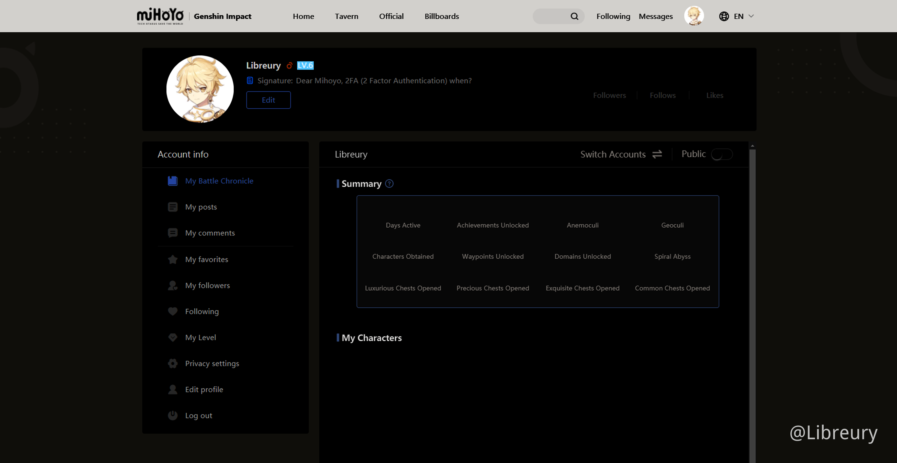The width and height of the screenshot is (897, 463).
Task: Select the My posts icon
Action: coord(173,207)
